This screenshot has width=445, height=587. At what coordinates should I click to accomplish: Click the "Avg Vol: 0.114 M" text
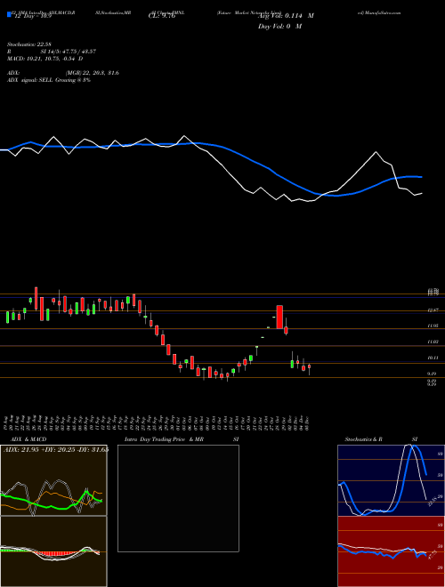click(x=286, y=16)
